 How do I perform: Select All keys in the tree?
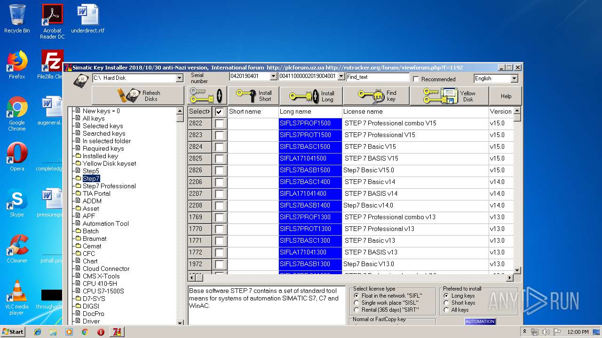[x=94, y=118]
